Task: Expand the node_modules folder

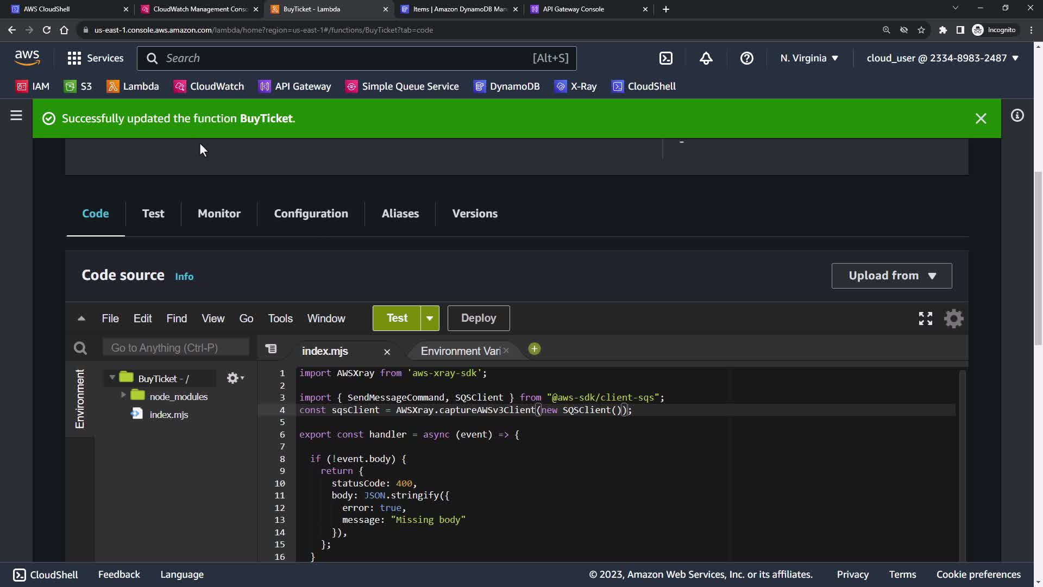Action: pos(123,395)
